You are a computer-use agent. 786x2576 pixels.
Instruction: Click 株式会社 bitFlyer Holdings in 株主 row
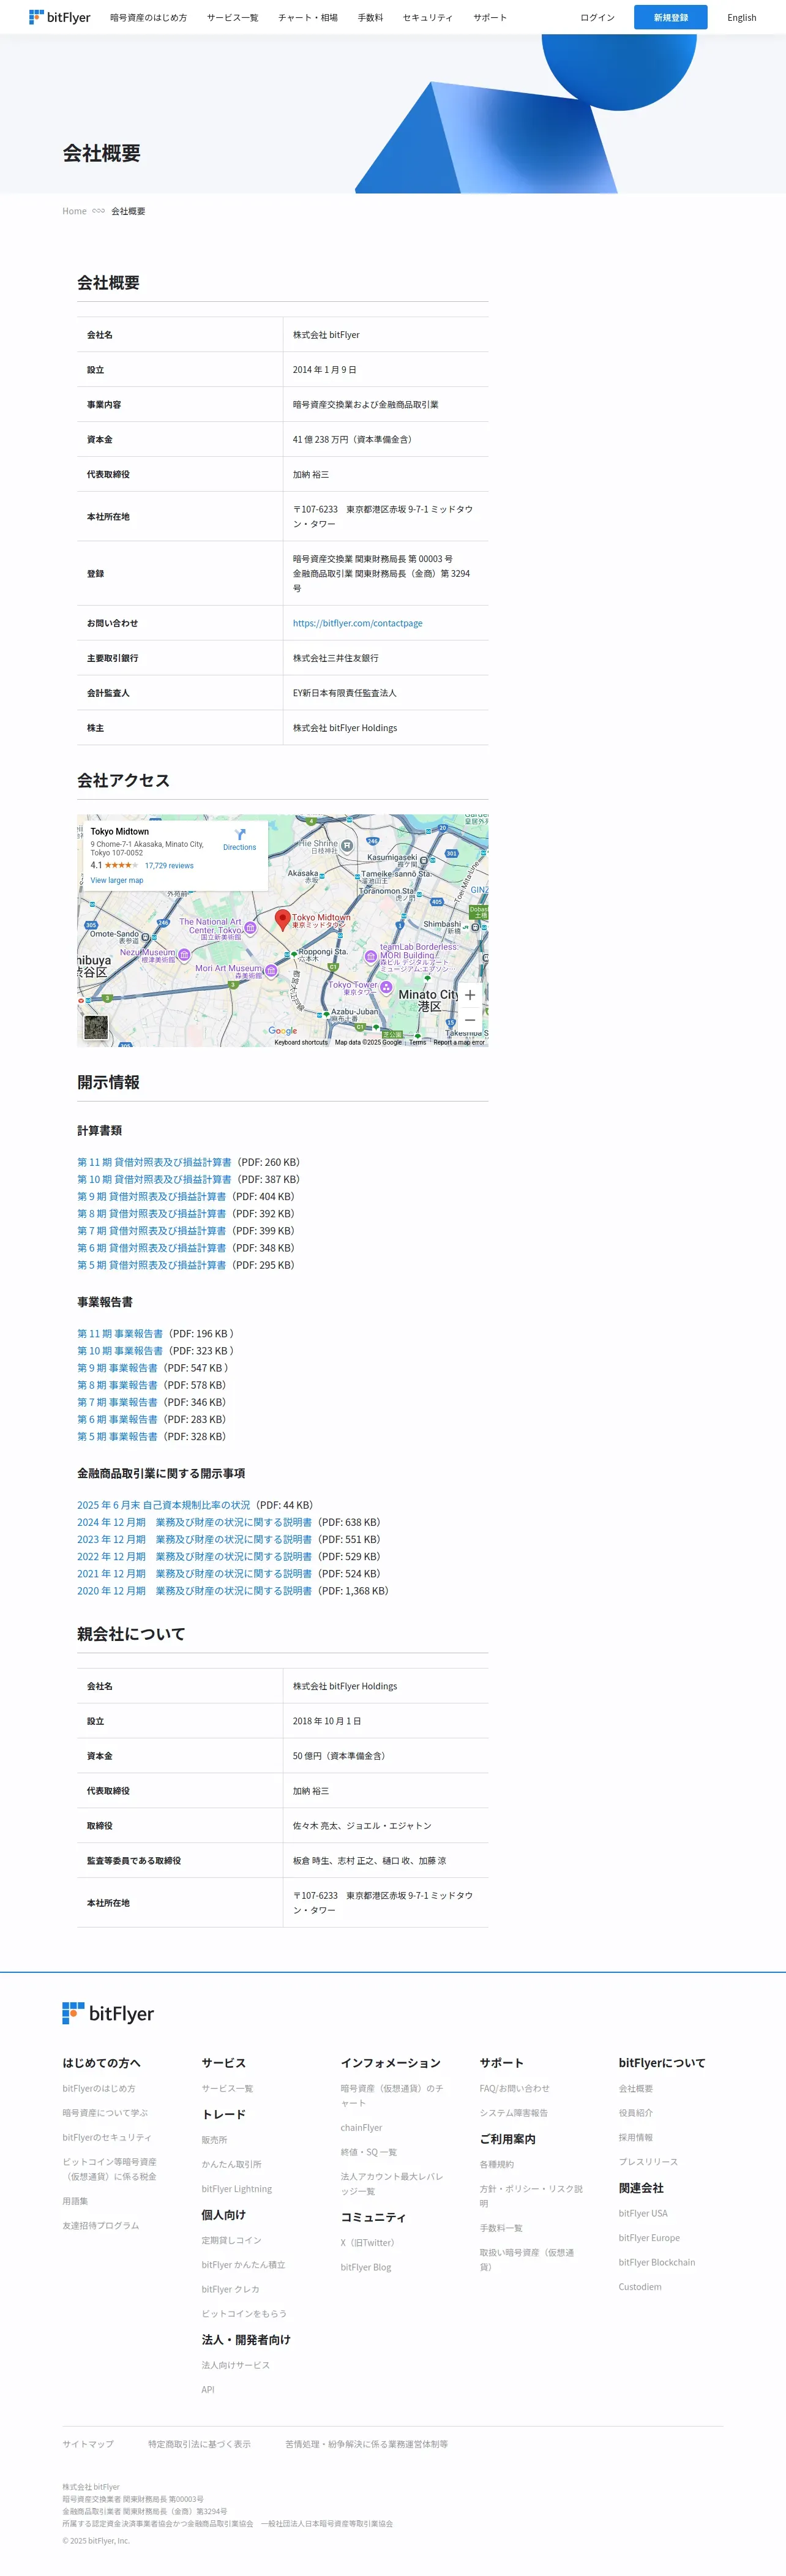coord(345,728)
